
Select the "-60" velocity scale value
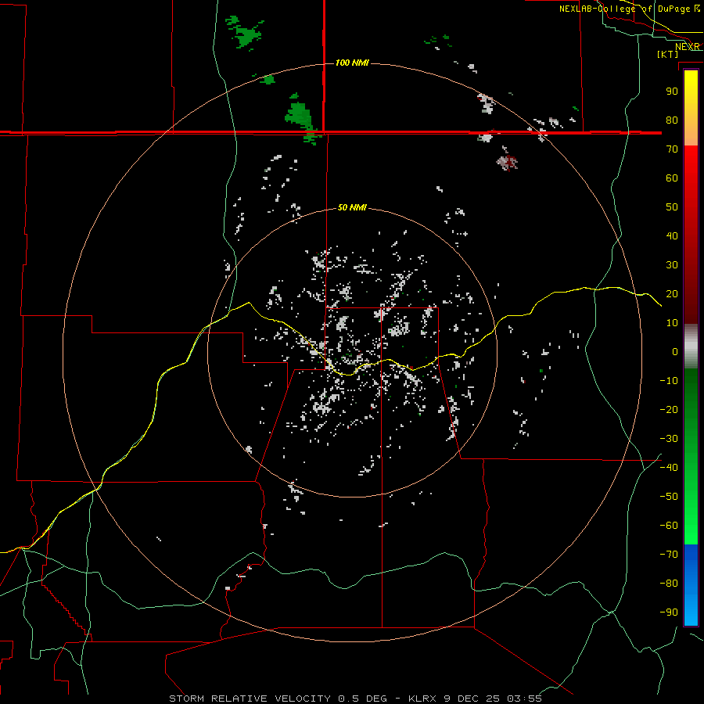[x=669, y=526]
